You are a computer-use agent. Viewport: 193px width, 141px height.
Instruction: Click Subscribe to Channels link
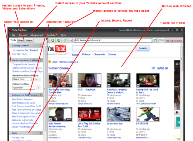point(22,120)
